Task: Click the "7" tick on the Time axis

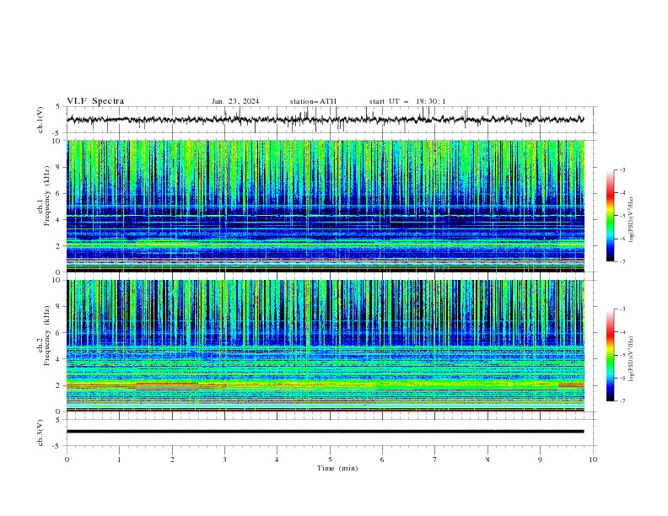Action: point(435,460)
